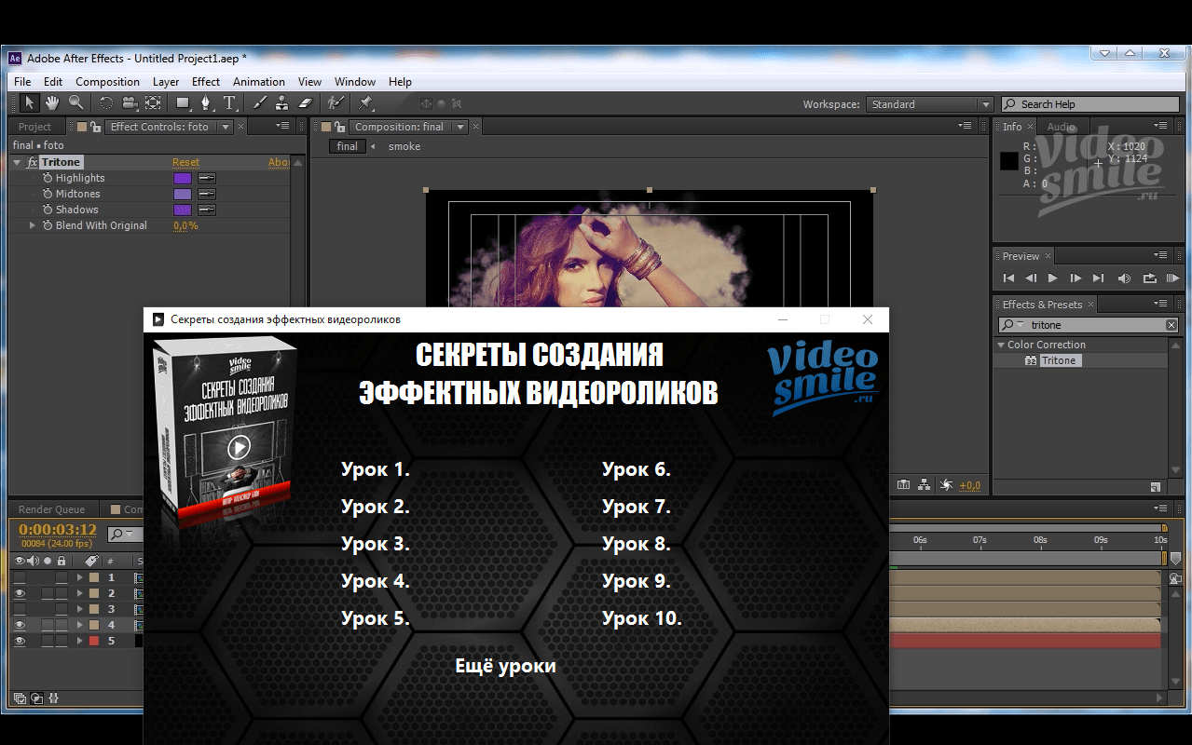Open Урок 1. lesson link
Viewport: 1192px width, 745px height.
(x=376, y=469)
